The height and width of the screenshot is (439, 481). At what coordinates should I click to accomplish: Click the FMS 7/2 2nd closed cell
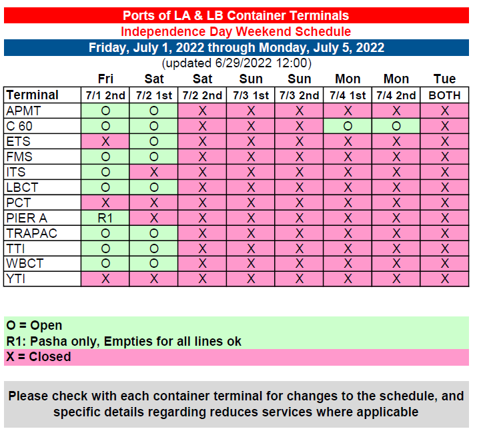(202, 157)
